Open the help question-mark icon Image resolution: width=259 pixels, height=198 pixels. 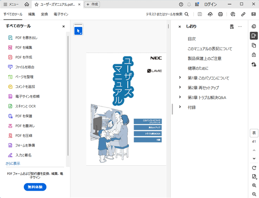pos(181,4)
